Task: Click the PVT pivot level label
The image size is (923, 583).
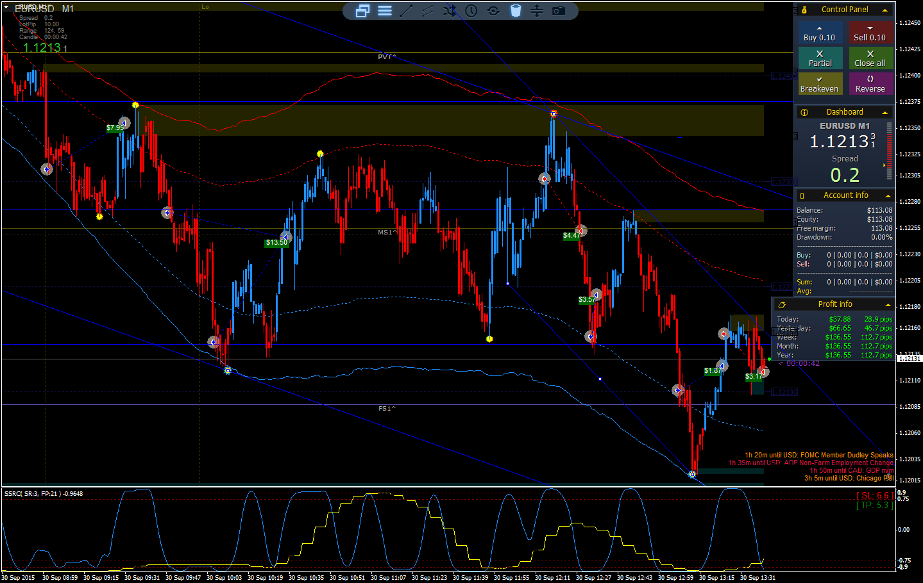Action: pyautogui.click(x=387, y=57)
